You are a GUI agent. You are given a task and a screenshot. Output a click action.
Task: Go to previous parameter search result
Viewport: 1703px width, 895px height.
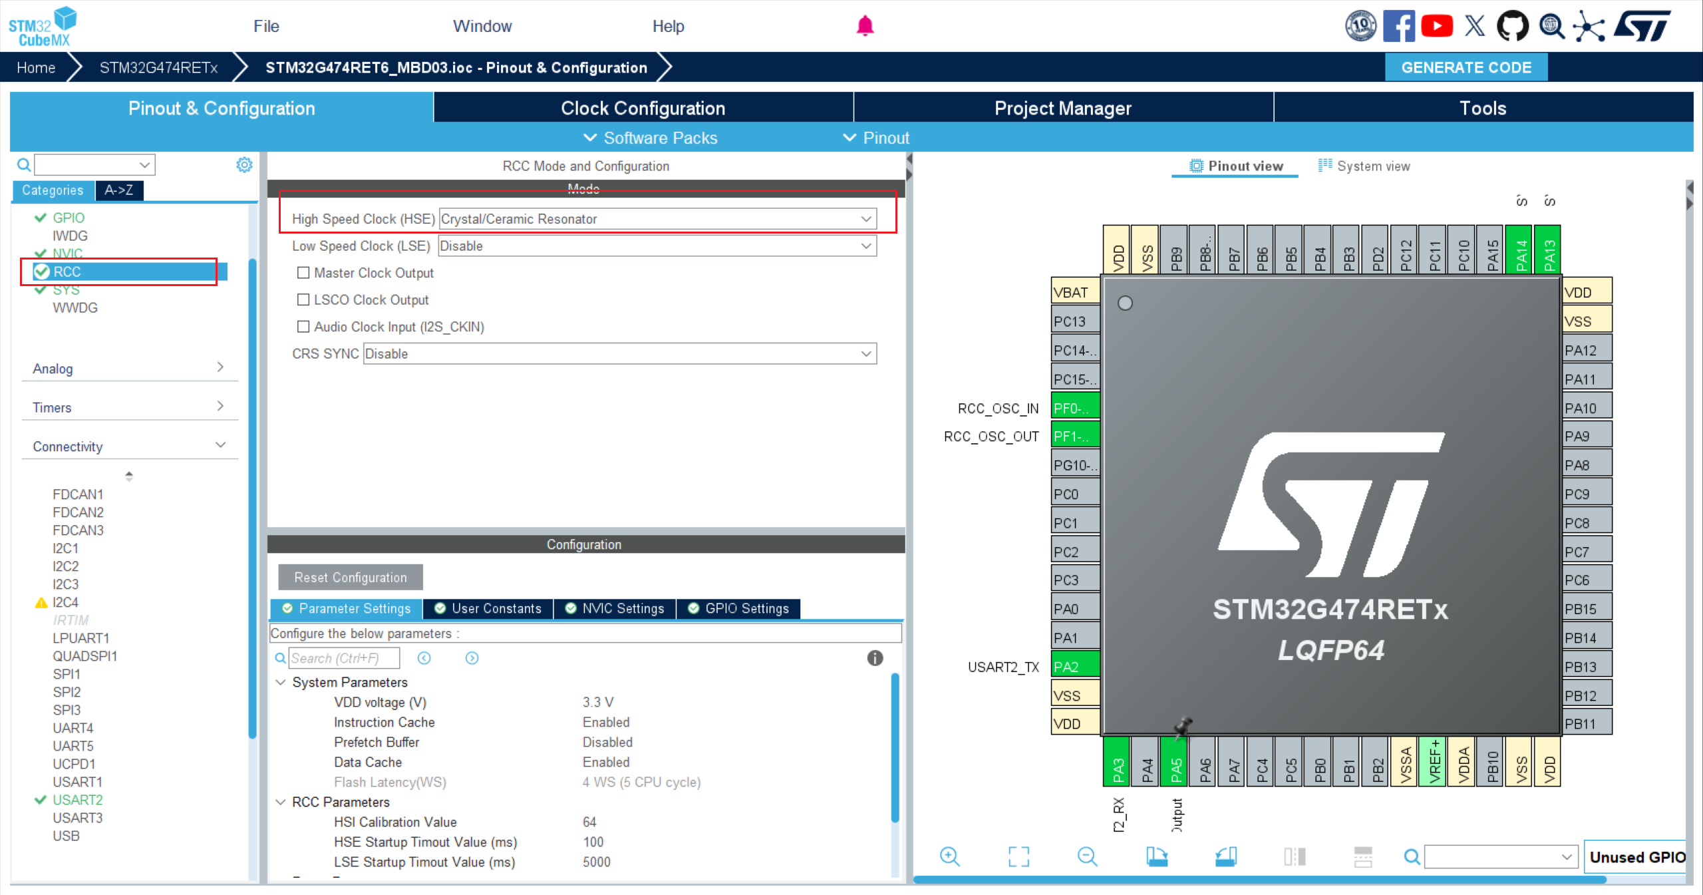(x=424, y=658)
